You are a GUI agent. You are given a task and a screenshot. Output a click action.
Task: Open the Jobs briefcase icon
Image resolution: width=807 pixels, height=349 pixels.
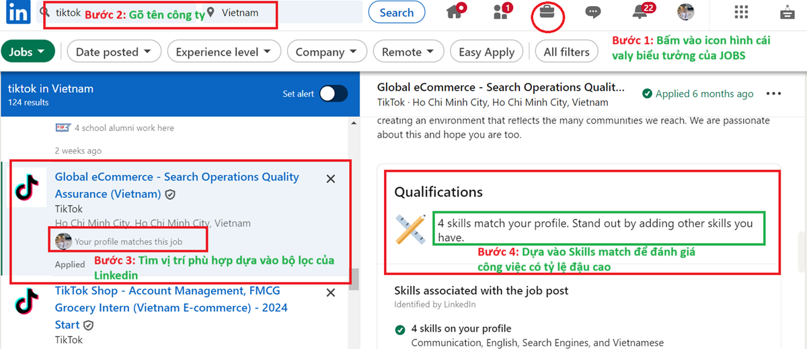pyautogui.click(x=547, y=12)
